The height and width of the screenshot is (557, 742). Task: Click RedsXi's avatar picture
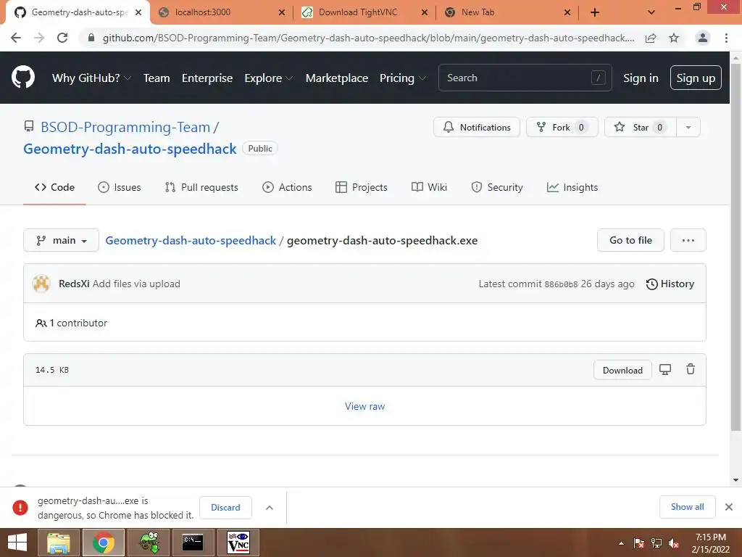coord(41,284)
